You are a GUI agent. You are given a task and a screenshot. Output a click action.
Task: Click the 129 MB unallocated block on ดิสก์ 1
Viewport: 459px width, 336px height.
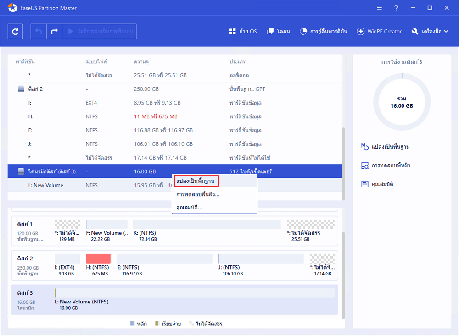[67, 224]
